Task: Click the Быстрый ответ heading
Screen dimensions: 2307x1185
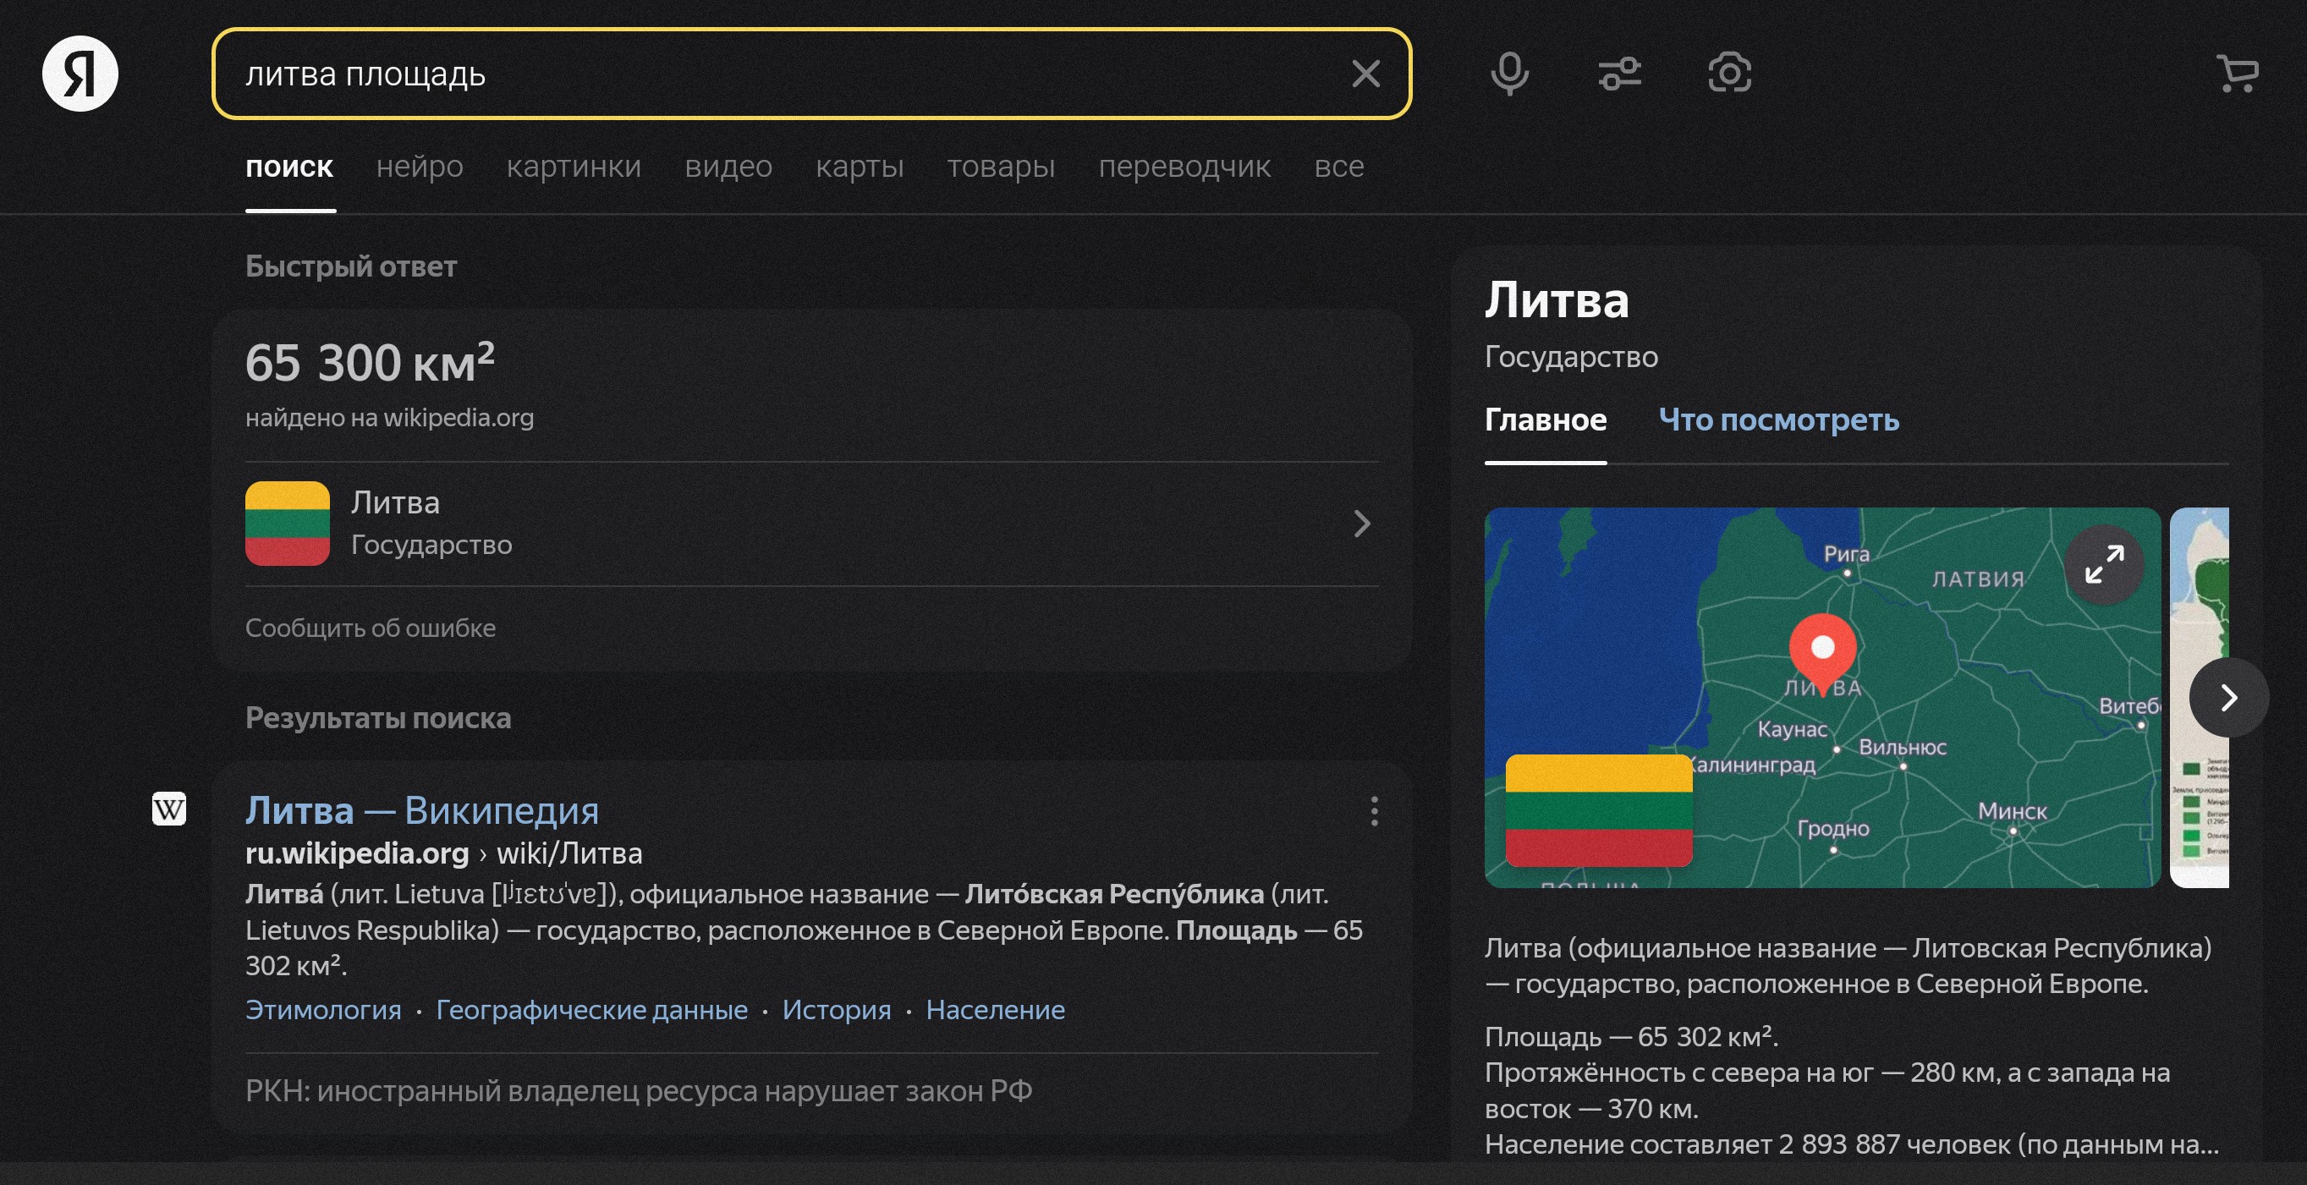Action: click(351, 266)
